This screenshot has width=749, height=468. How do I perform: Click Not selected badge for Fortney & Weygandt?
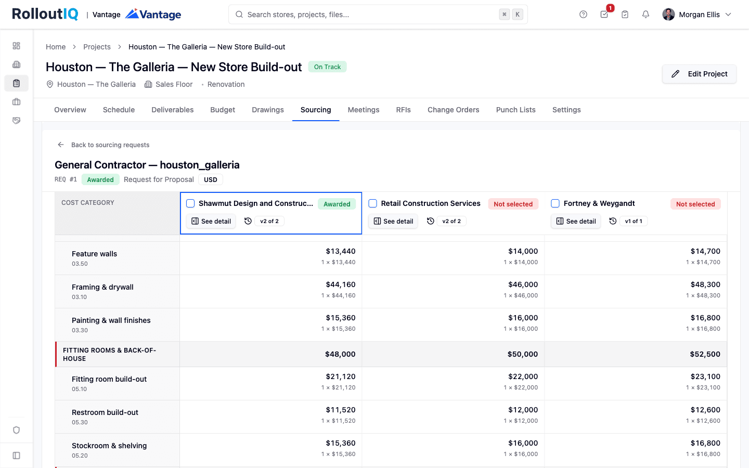[x=695, y=204]
